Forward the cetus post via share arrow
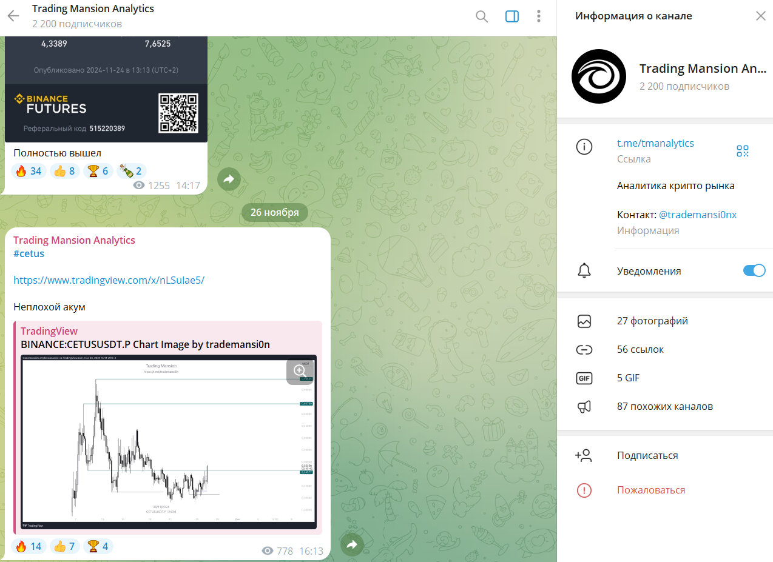This screenshot has height=562, width=773. 352,545
